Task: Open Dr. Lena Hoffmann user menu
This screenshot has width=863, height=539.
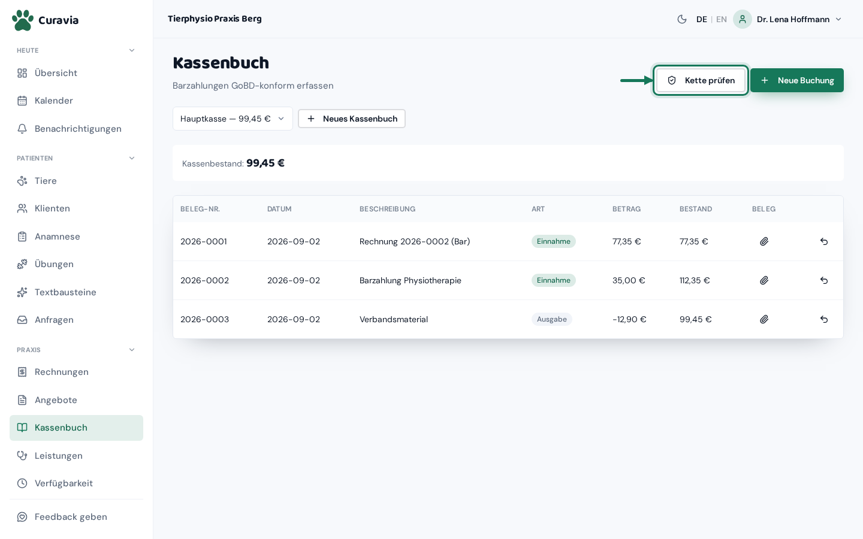Action: tap(788, 19)
